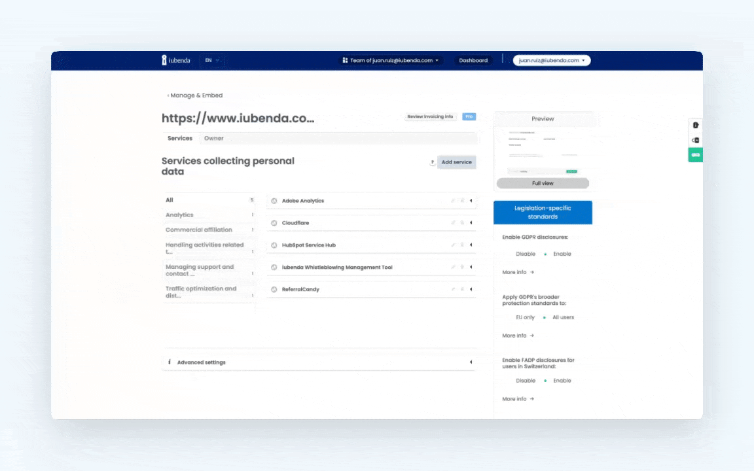Viewport: 754px width, 471px height.
Task: Select the All category filter
Action: click(x=209, y=200)
